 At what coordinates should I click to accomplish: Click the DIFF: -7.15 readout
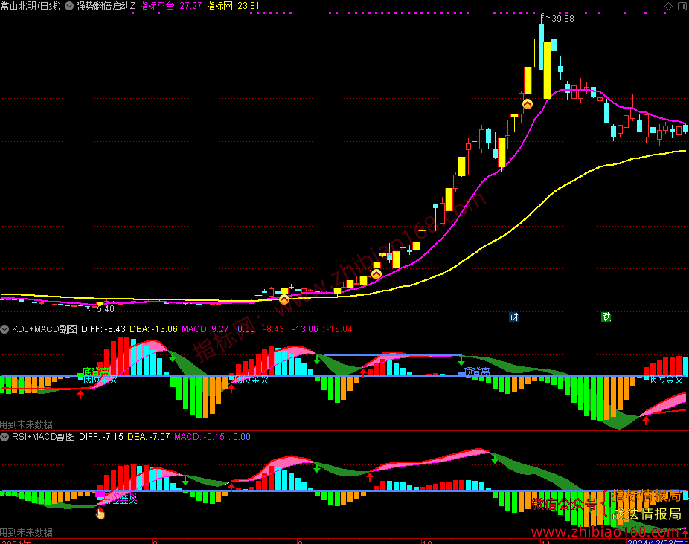[x=101, y=437]
